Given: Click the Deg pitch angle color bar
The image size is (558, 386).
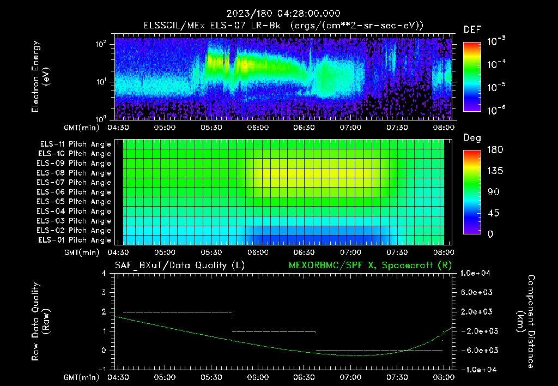Looking at the screenshot, I should (x=472, y=192).
